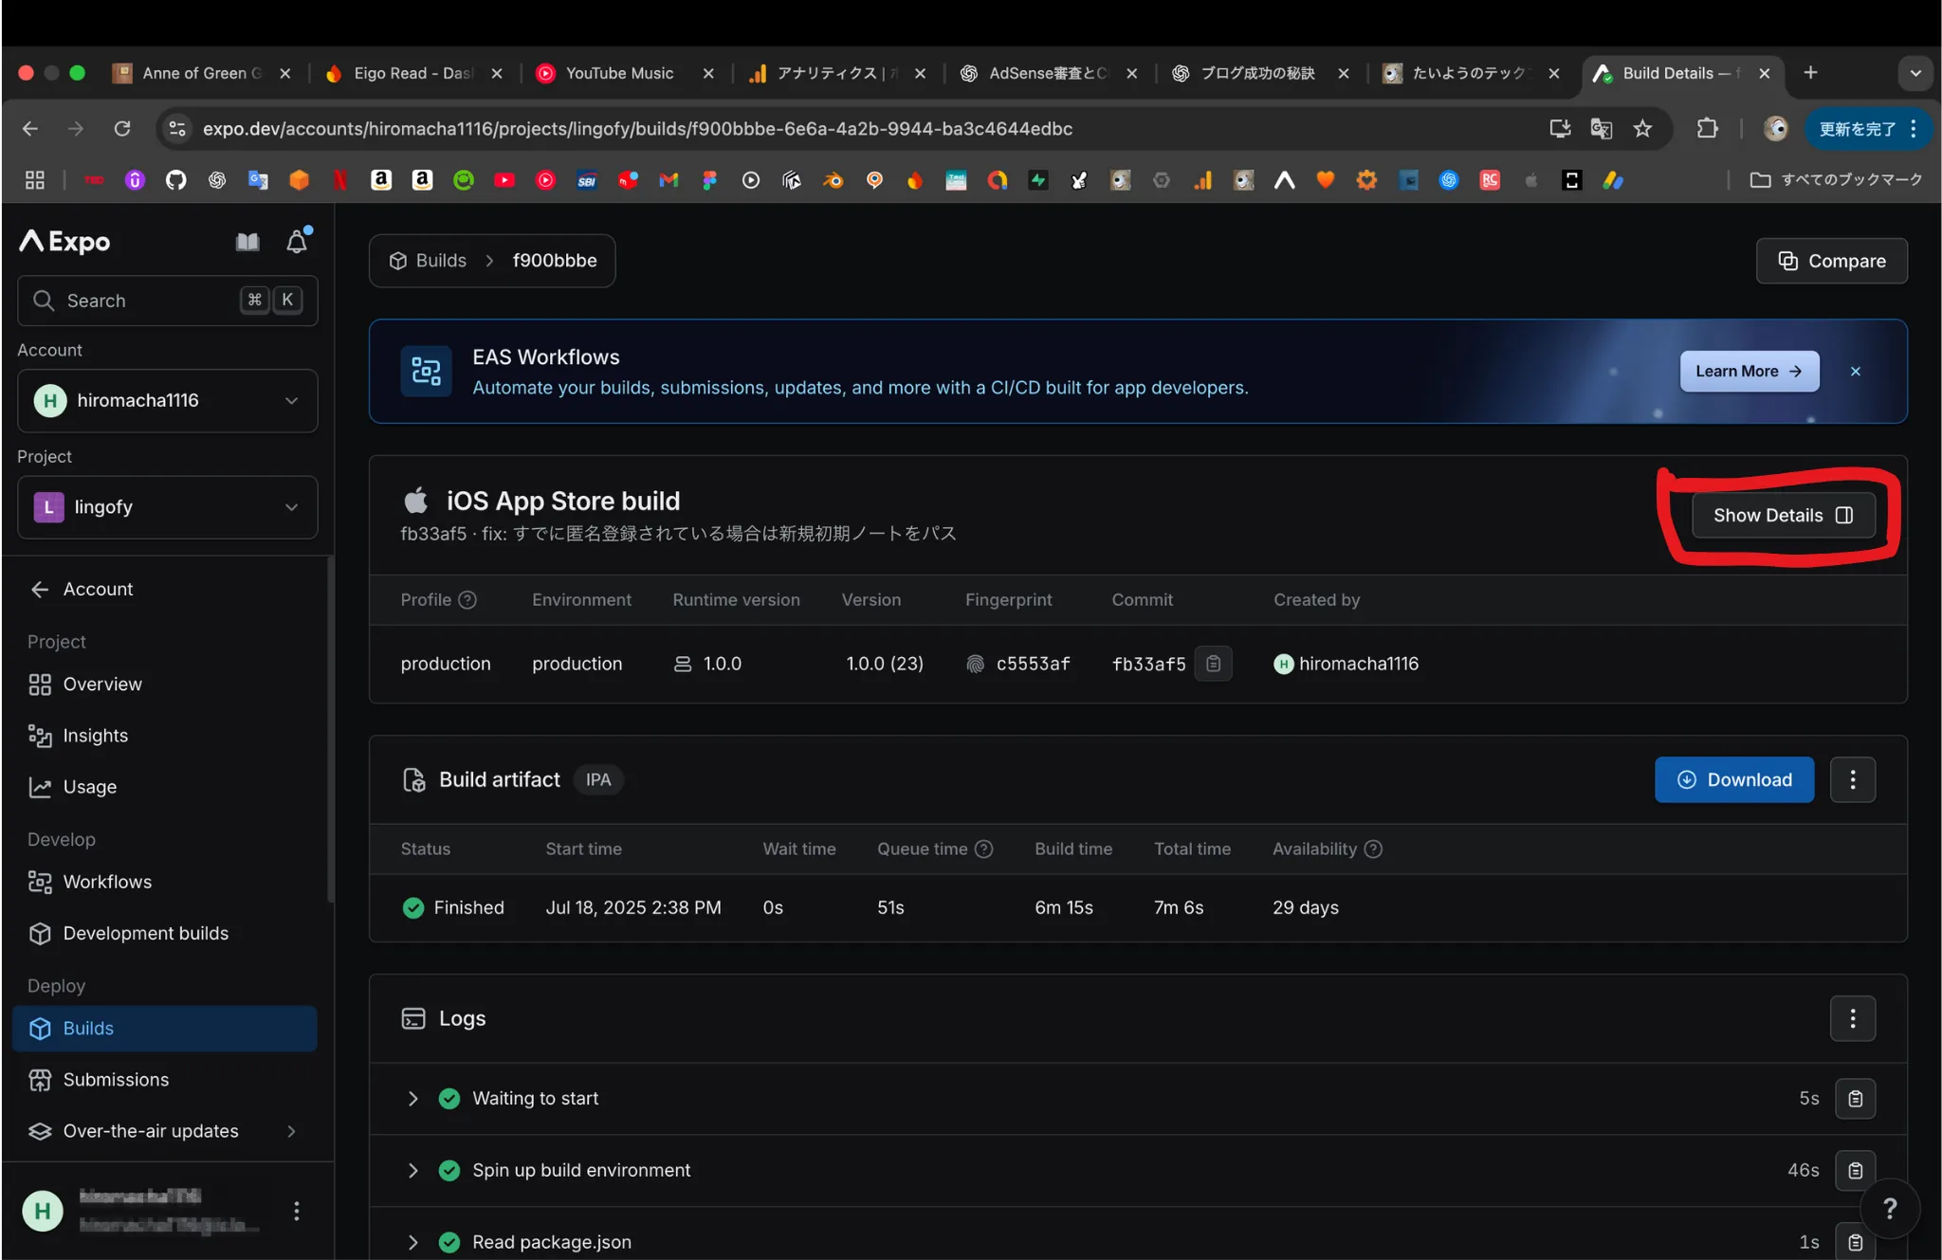Go to Workflows in sidebar

click(x=107, y=882)
